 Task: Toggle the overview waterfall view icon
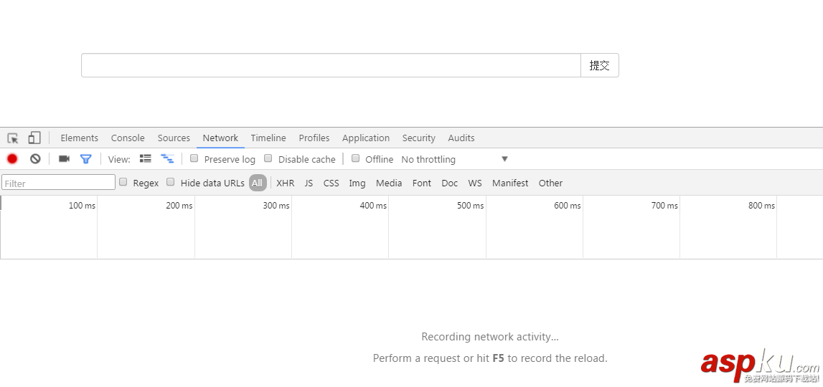pyautogui.click(x=167, y=159)
